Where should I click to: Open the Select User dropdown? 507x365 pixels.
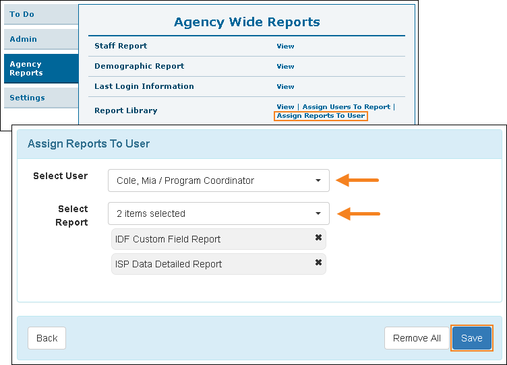218,180
